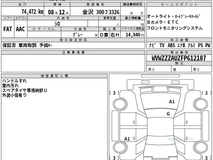Select the 走行 mileage header
Viewport: 213px width, 160px height.
click(x=23, y=5)
